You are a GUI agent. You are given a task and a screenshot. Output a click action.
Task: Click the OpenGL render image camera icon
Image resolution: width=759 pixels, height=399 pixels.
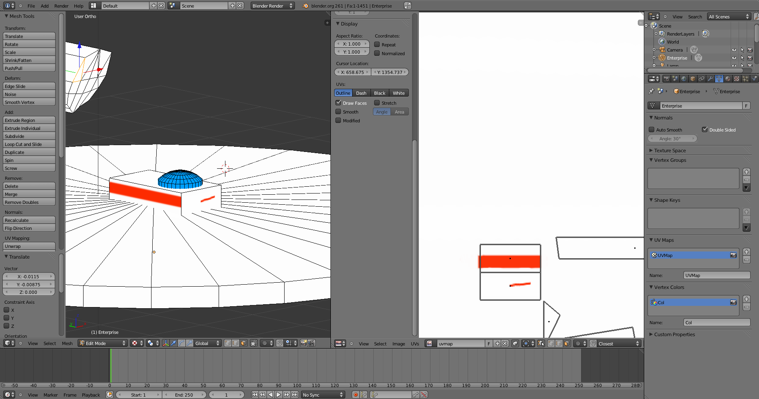[304, 343]
